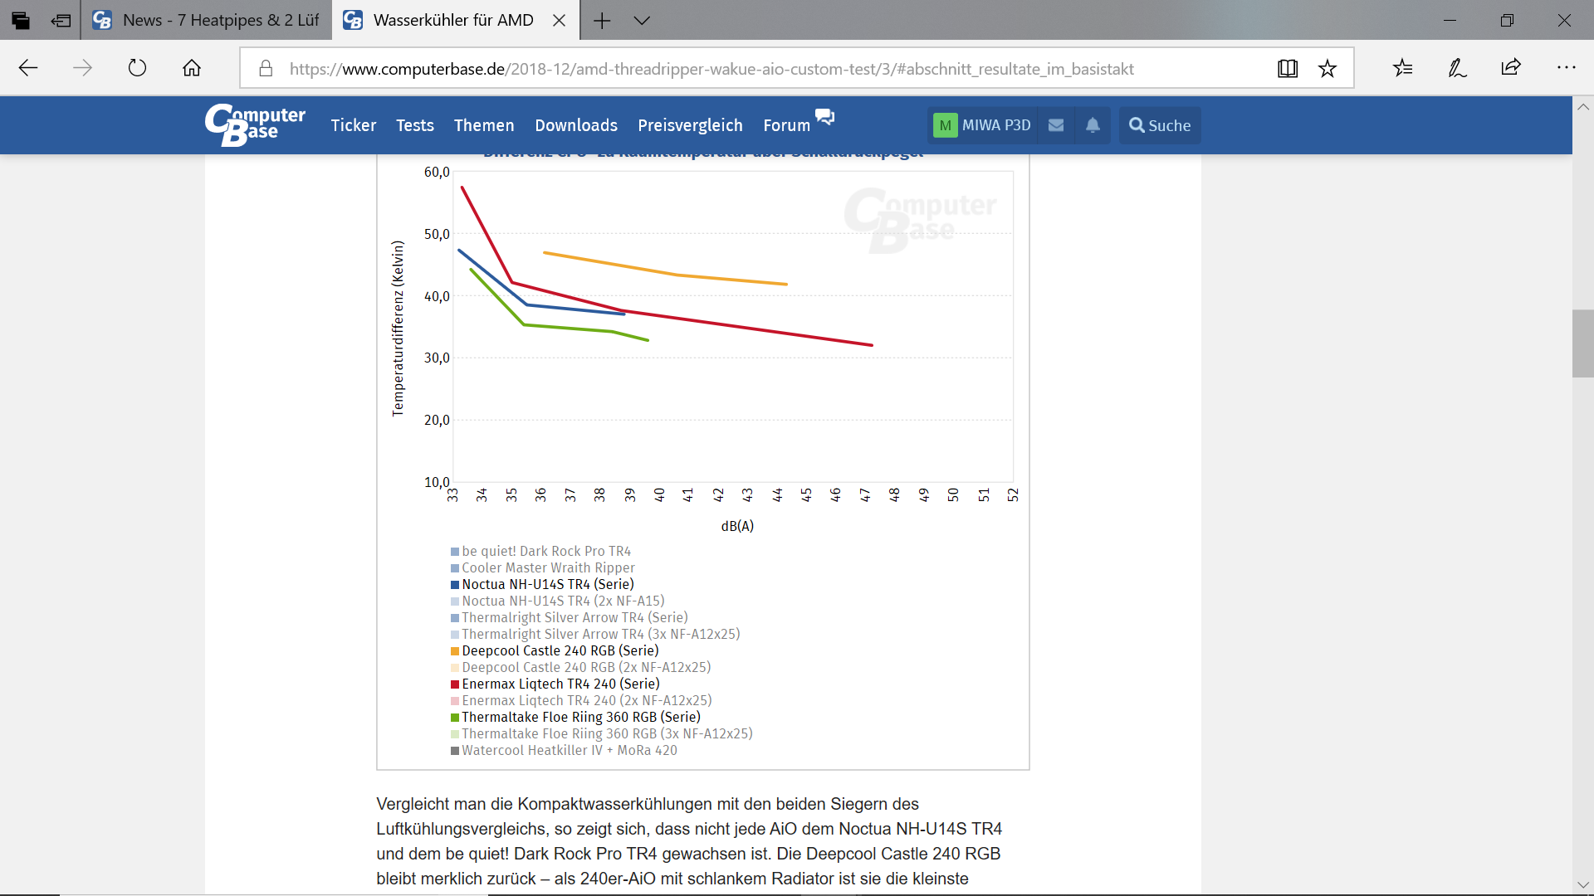Switch to News - 7 Heatpipes tab

pyautogui.click(x=207, y=21)
